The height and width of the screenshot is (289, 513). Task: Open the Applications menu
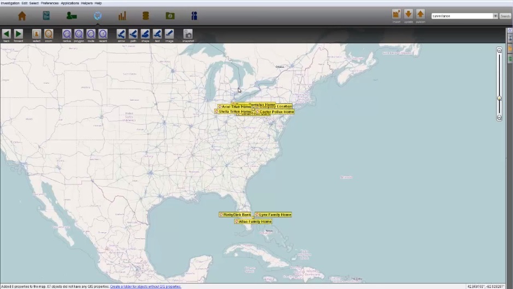coord(69,3)
